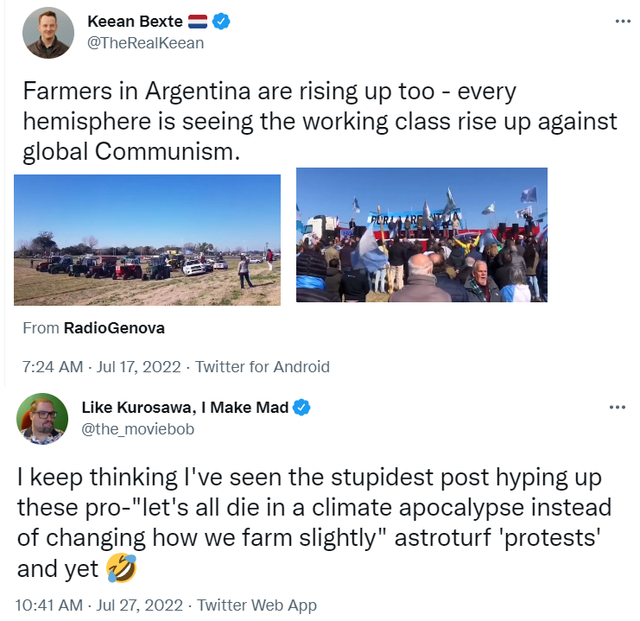The image size is (640, 621).
Task: Open the @TheRealKeean handle link
Action: click(146, 42)
